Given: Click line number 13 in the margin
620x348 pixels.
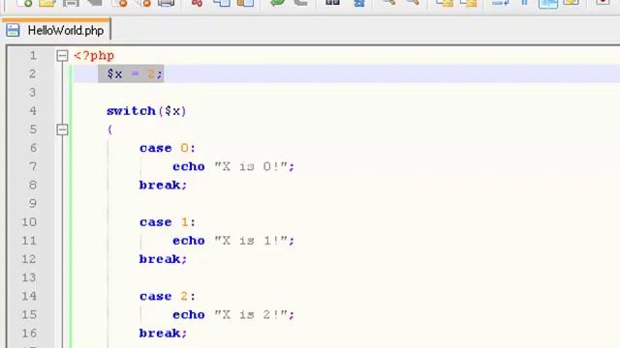Looking at the screenshot, I should (x=29, y=277).
